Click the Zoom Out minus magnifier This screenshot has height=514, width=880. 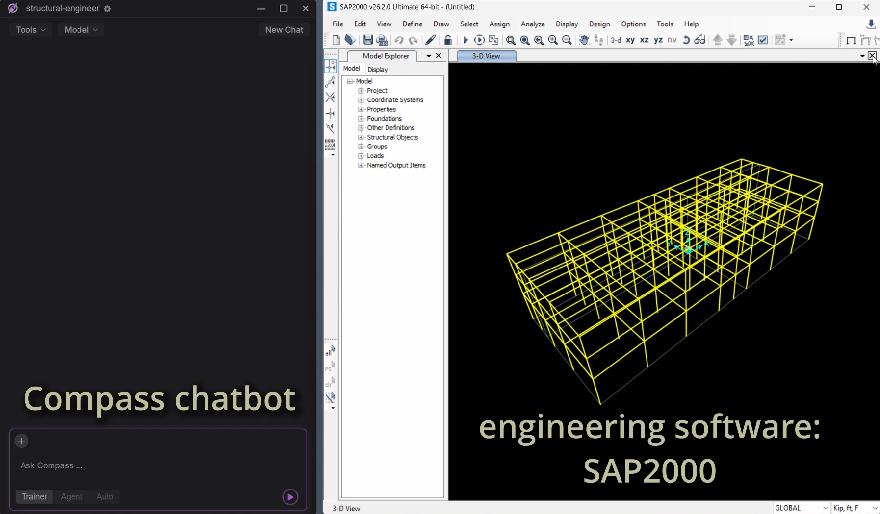567,40
